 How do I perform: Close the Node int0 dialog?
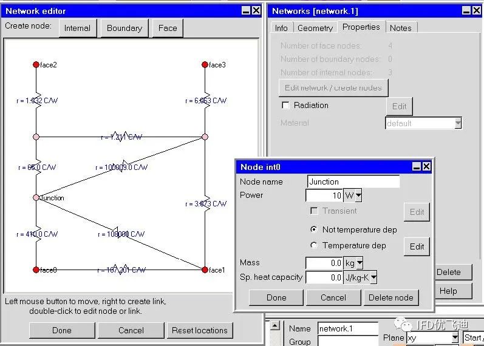(426, 167)
